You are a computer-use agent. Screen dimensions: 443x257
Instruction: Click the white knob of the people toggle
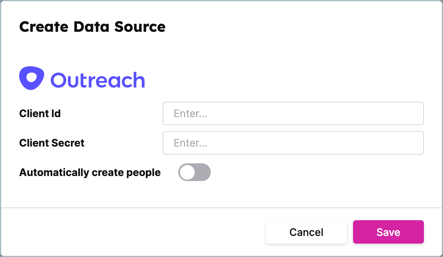coord(187,172)
